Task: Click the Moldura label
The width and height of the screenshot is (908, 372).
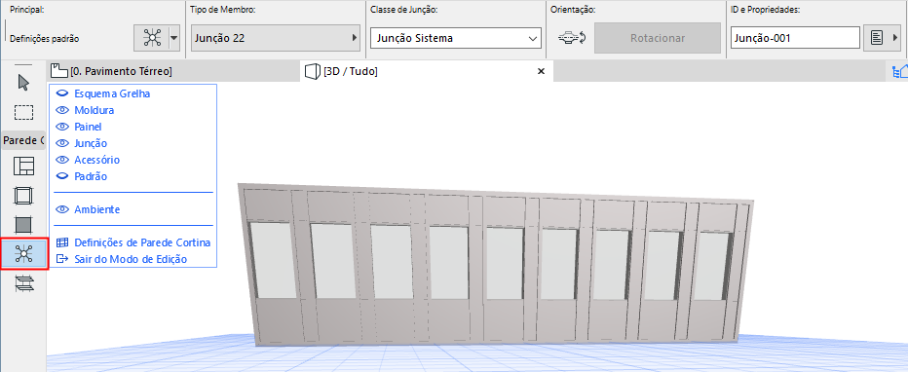Action: point(95,110)
